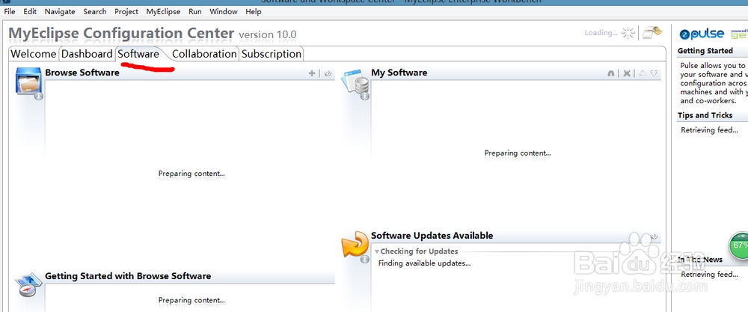Open the Help menu

tap(254, 11)
